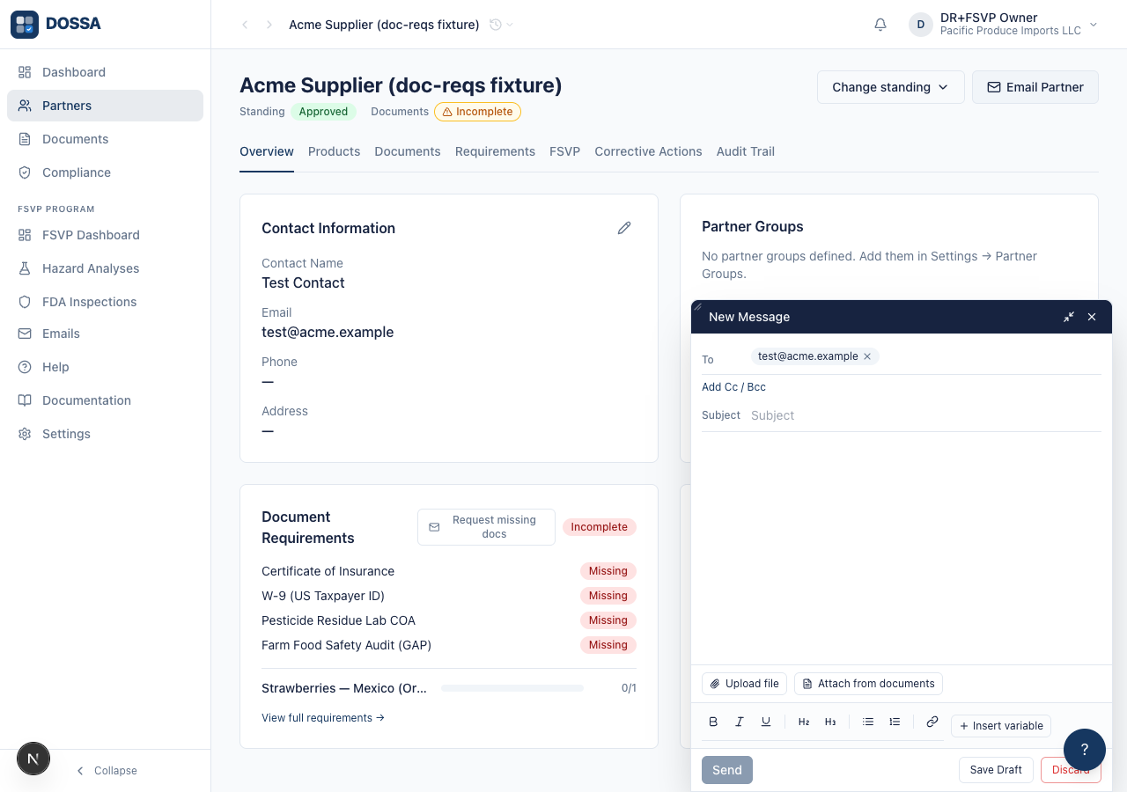Click the Missing badge for W-9
Image resolution: width=1127 pixels, height=792 pixels.
coord(608,596)
